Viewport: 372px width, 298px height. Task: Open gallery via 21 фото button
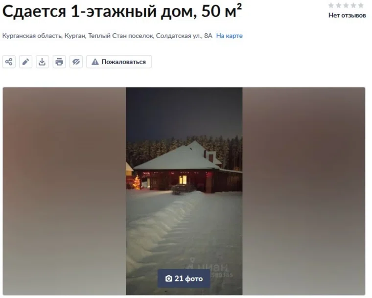(x=184, y=278)
